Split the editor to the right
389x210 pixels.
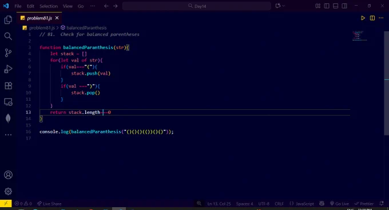pos(372,18)
